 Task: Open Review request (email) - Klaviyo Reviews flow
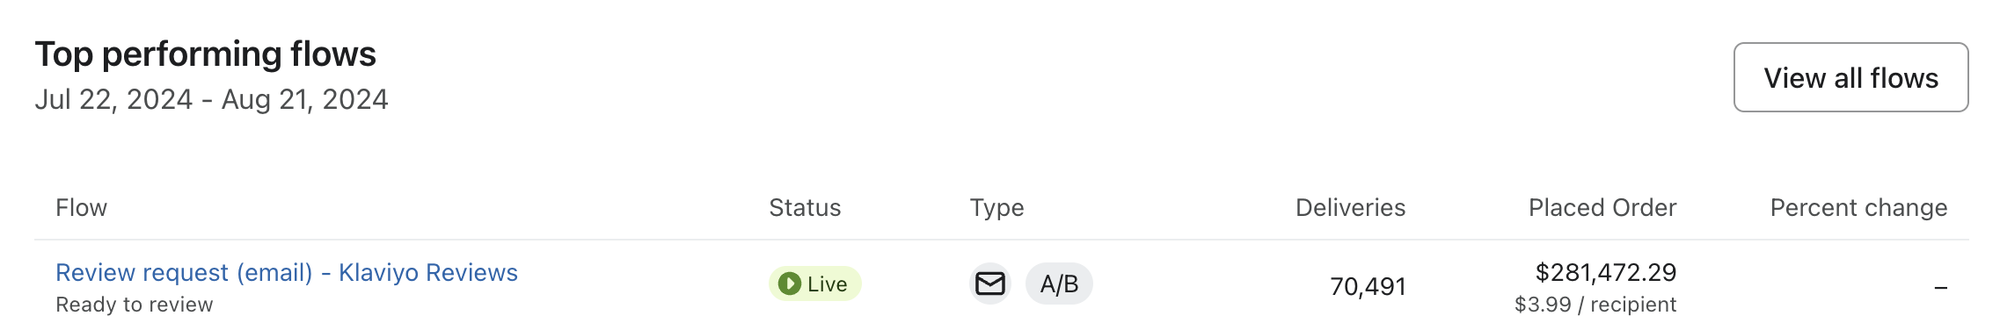coord(287,272)
